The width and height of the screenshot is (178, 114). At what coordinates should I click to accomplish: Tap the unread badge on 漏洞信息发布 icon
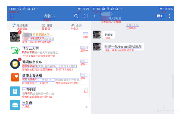point(20,59)
